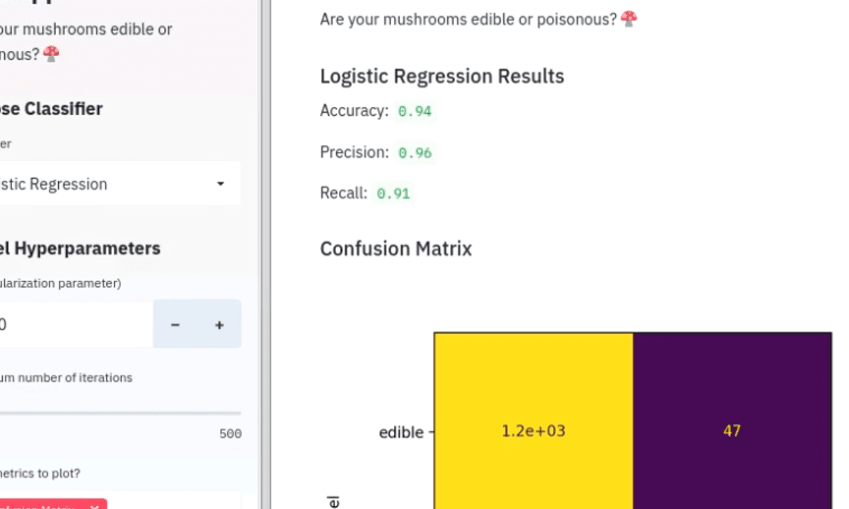Click the Confusion Matrix section heading
849x509 pixels.
(x=395, y=249)
